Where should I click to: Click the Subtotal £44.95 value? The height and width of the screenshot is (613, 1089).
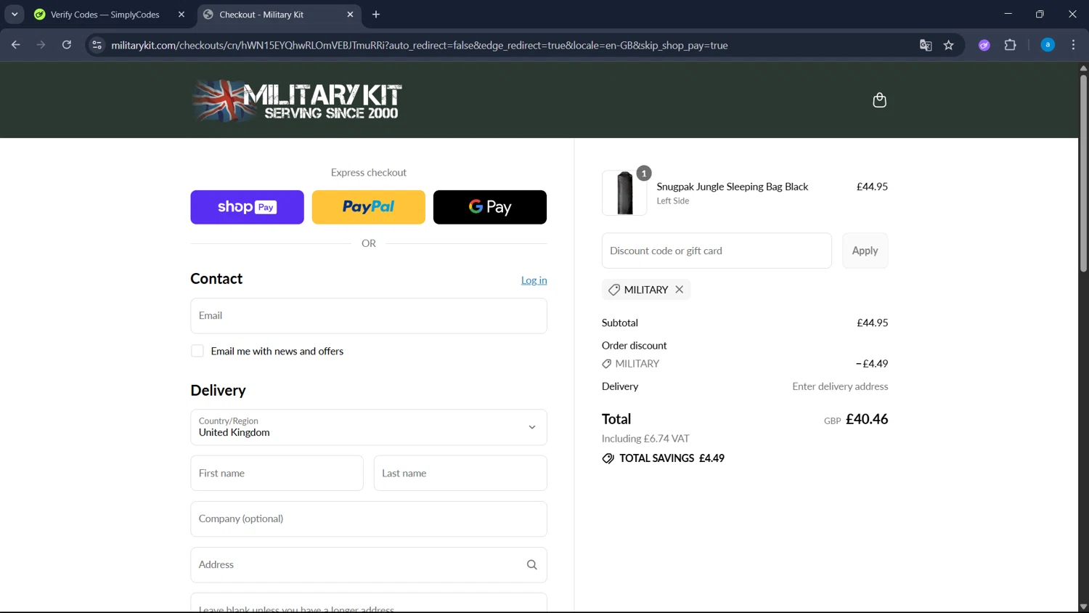tap(872, 322)
